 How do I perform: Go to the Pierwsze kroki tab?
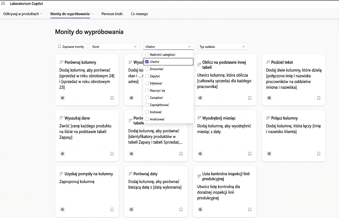click(x=112, y=14)
